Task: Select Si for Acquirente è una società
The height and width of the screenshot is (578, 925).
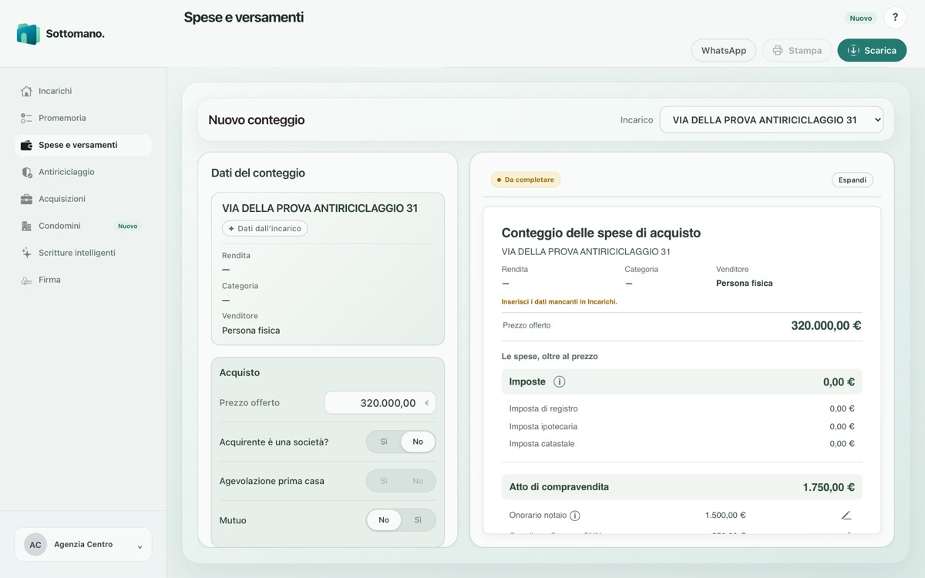Action: 384,442
